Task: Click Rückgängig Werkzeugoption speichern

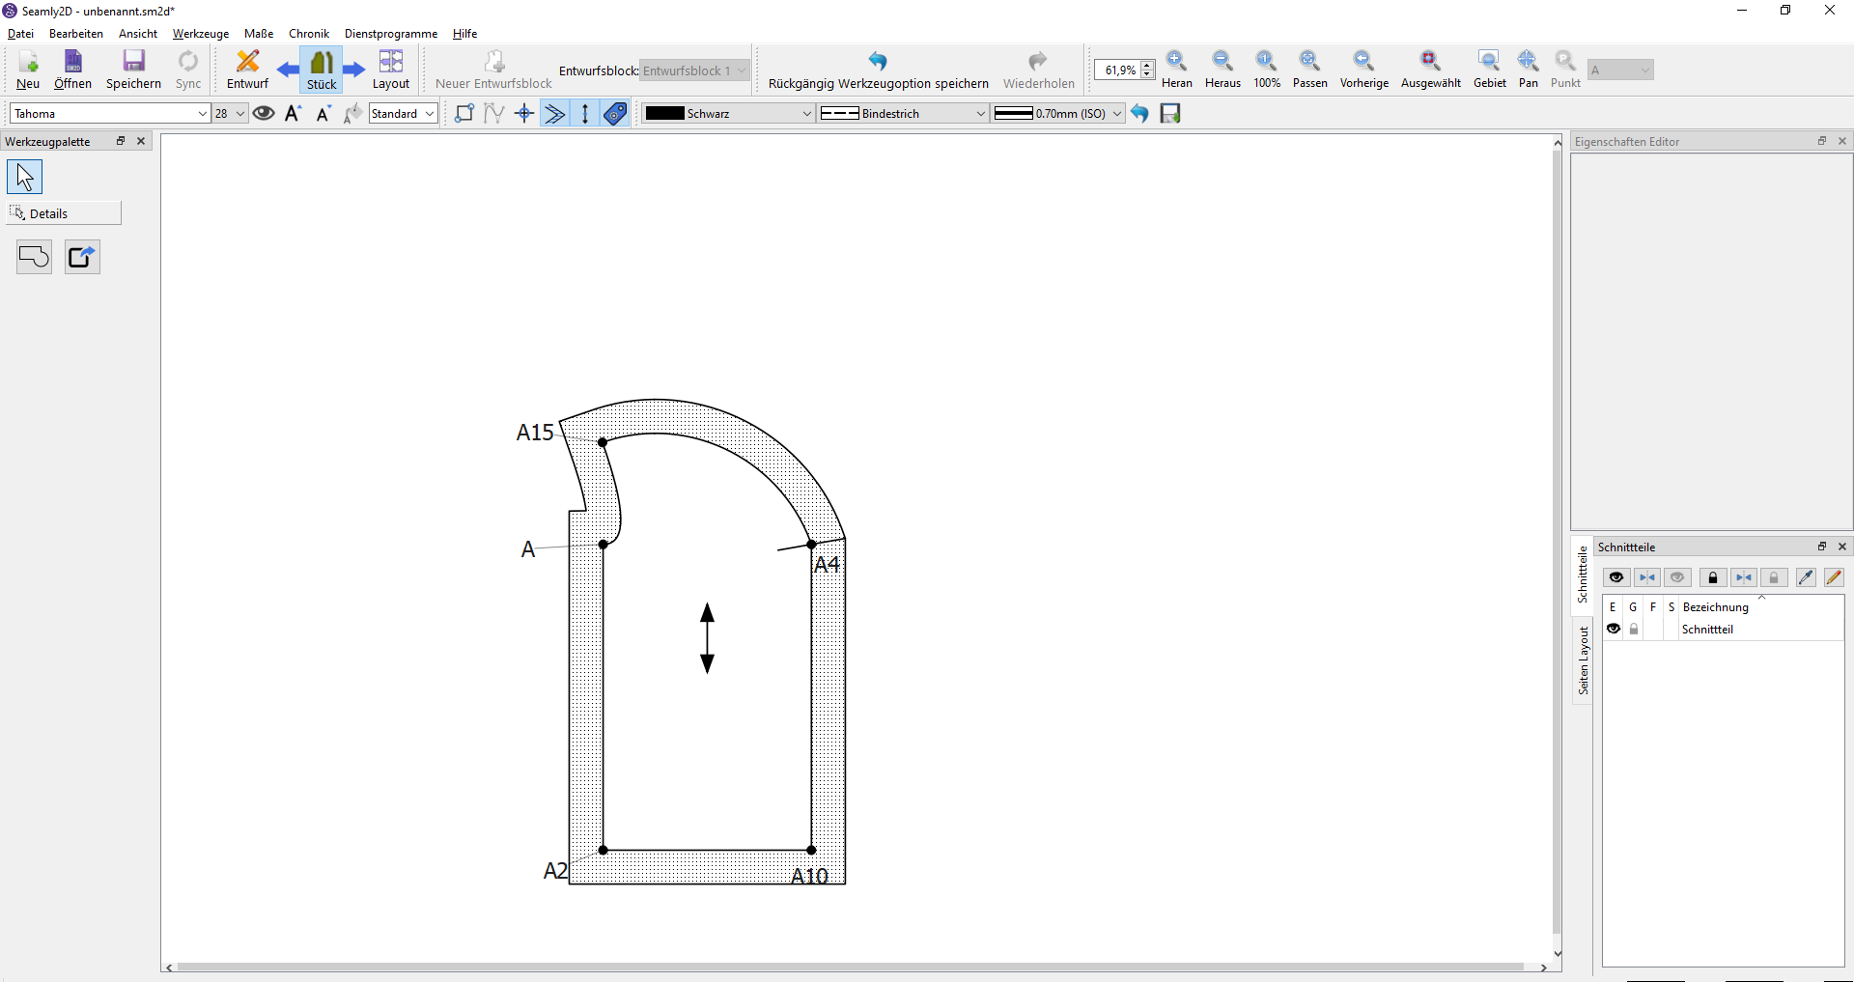Action: click(x=878, y=70)
